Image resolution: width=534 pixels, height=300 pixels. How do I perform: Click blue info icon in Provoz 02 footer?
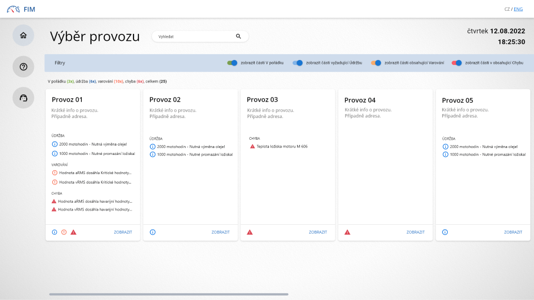click(153, 232)
